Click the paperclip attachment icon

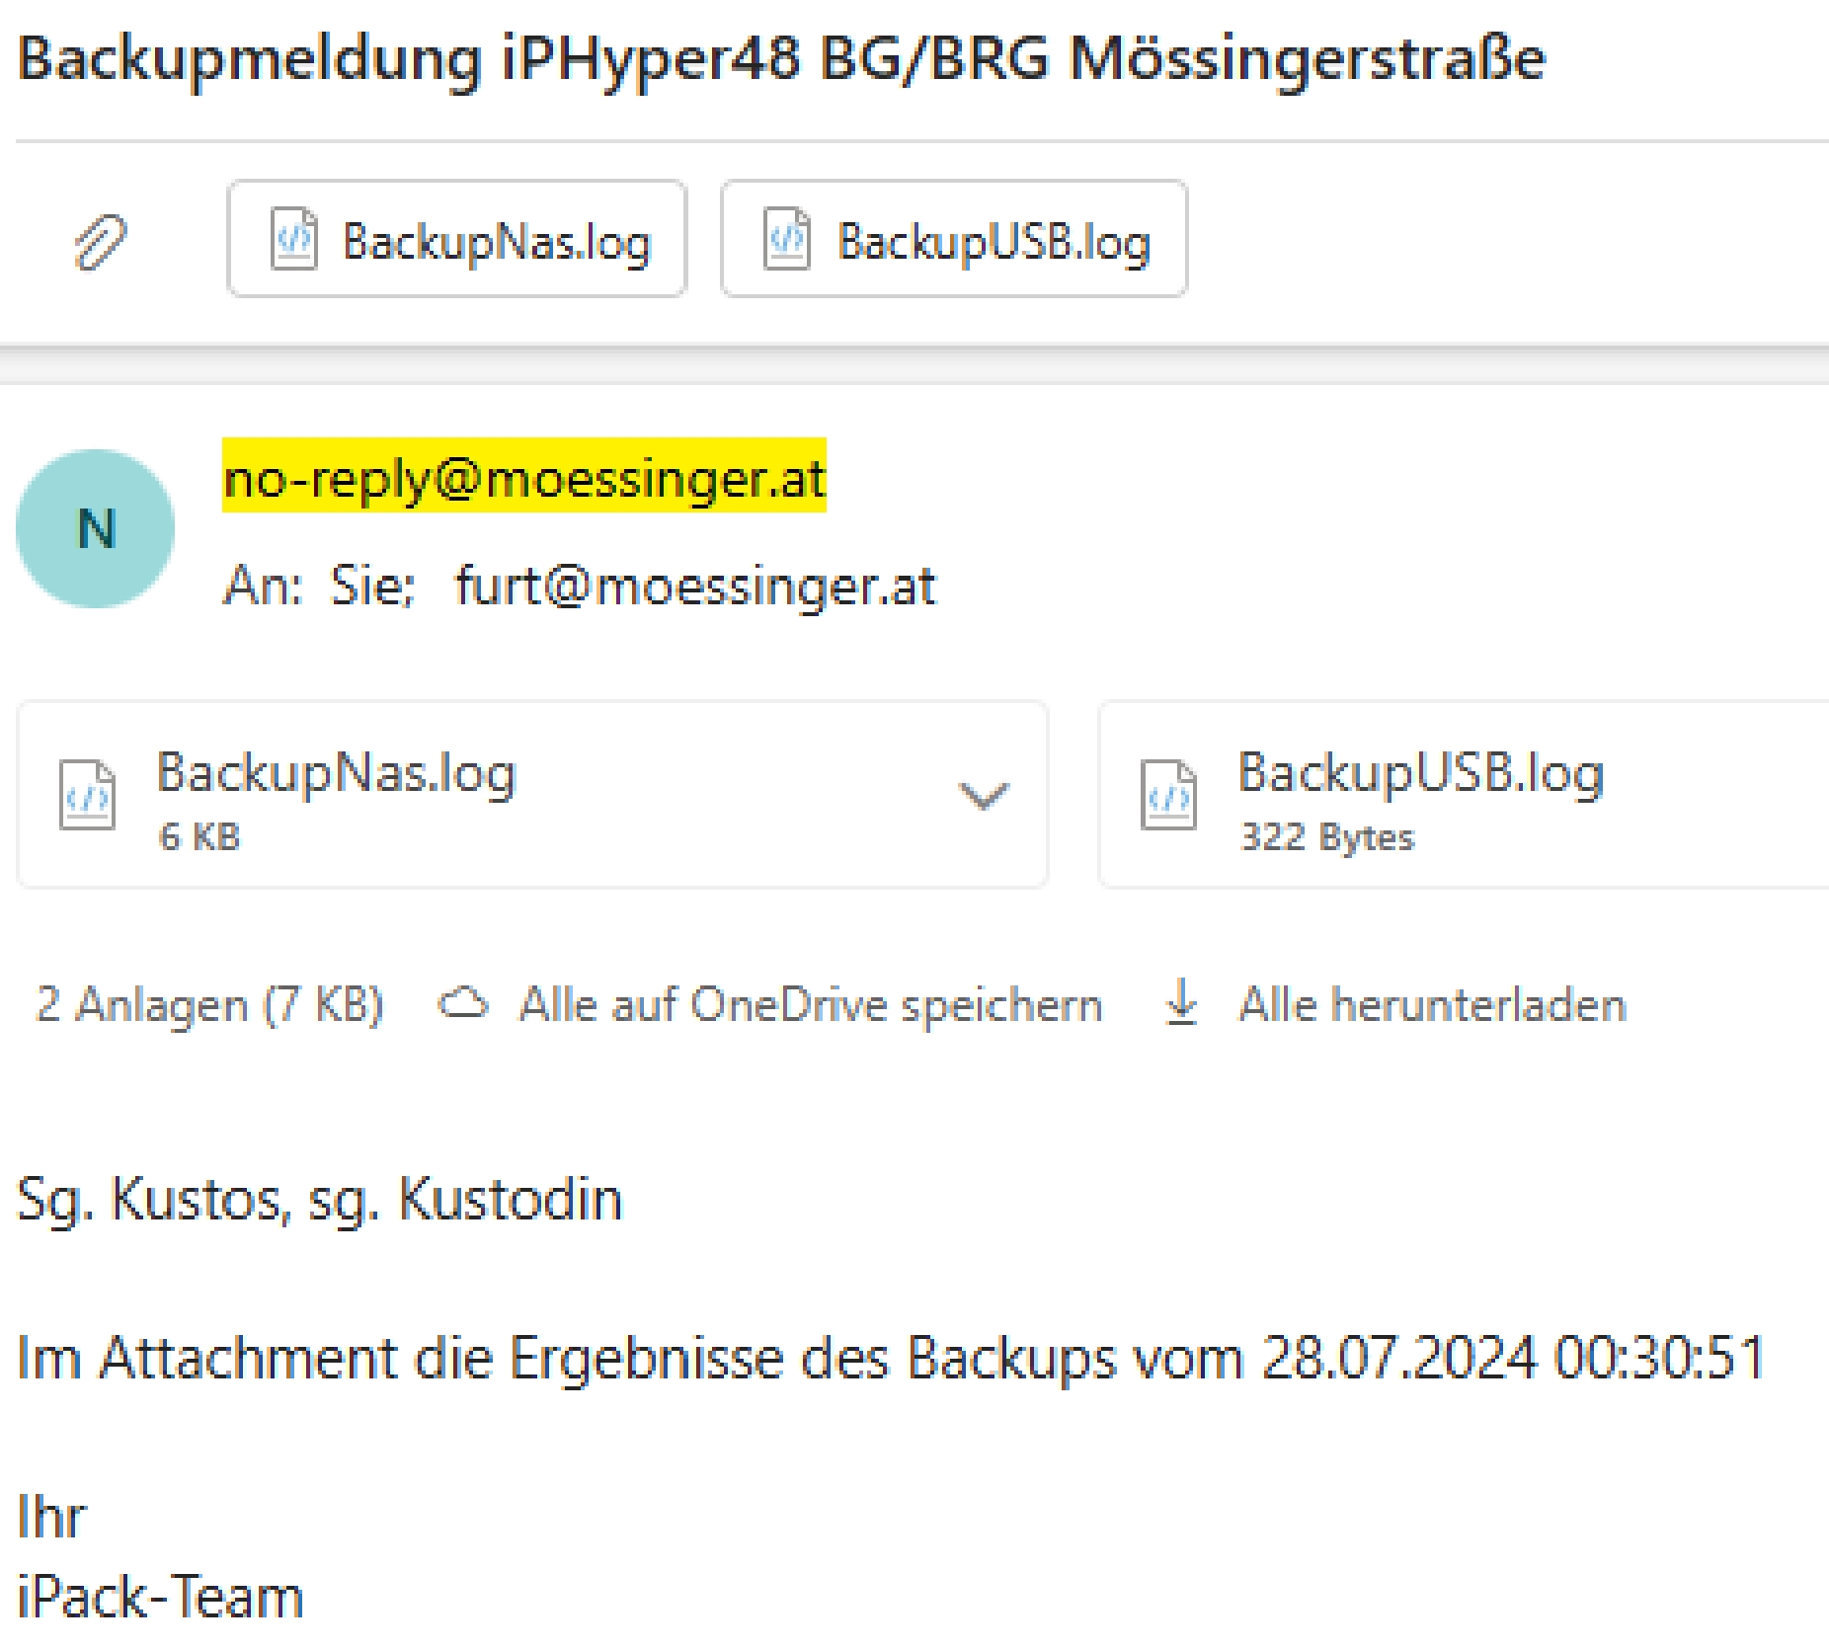pyautogui.click(x=100, y=241)
